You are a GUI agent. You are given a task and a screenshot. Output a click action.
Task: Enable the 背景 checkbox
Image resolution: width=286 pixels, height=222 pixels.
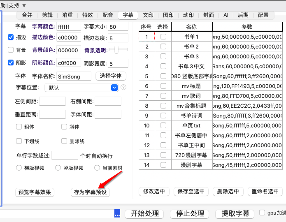[x=11, y=50]
